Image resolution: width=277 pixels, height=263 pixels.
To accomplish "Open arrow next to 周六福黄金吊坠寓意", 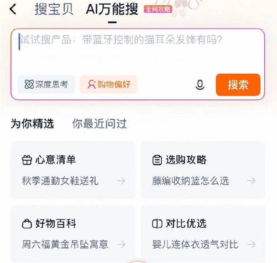I will pyautogui.click(x=121, y=244).
